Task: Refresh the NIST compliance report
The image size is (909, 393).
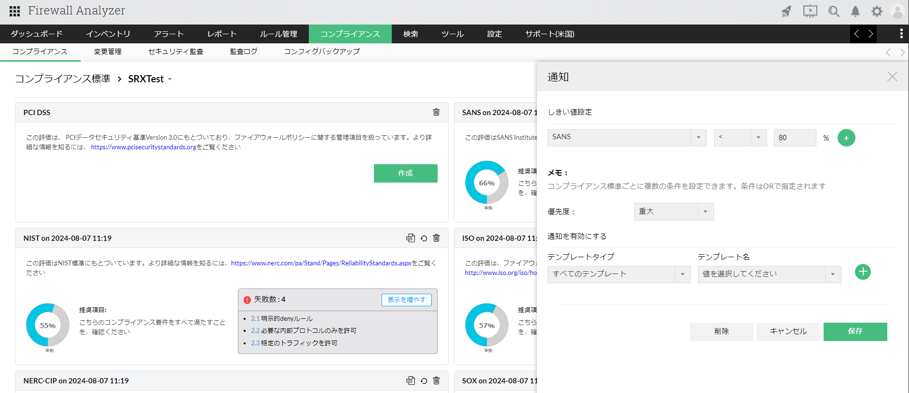Action: pyautogui.click(x=424, y=238)
